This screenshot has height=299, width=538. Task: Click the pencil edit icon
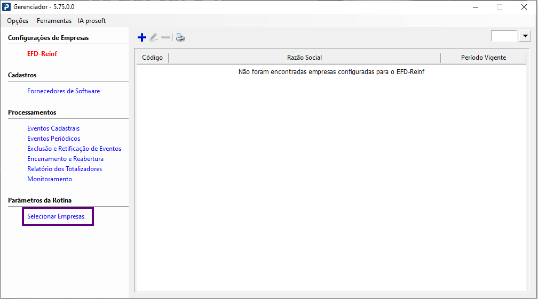(154, 37)
